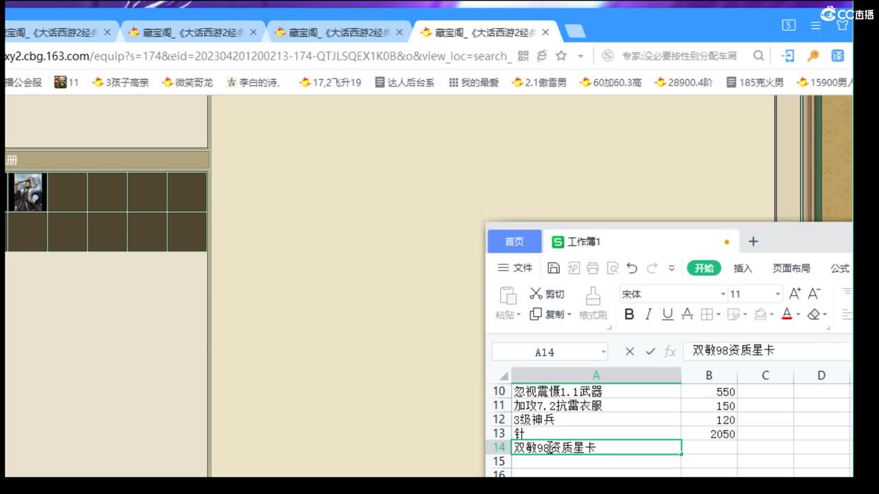Click cell with value 2050
Viewport: 879px width, 494px height.
click(709, 434)
